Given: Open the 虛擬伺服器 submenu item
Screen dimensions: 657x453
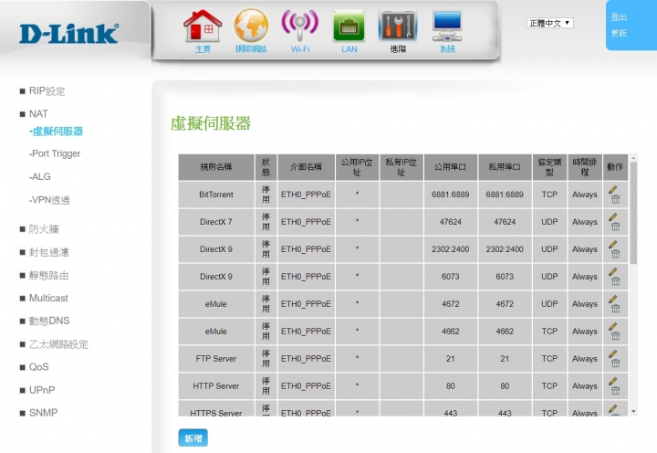Looking at the screenshot, I should coord(57,132).
